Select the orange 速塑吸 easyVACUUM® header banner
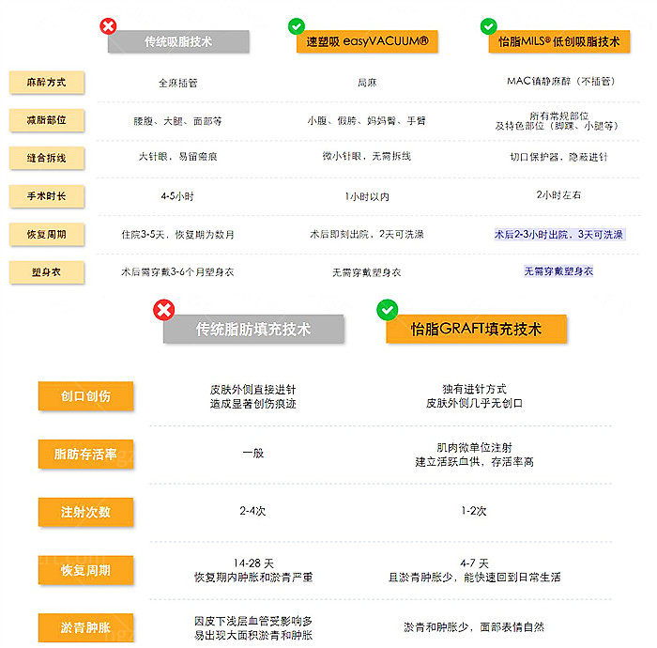 click(367, 41)
